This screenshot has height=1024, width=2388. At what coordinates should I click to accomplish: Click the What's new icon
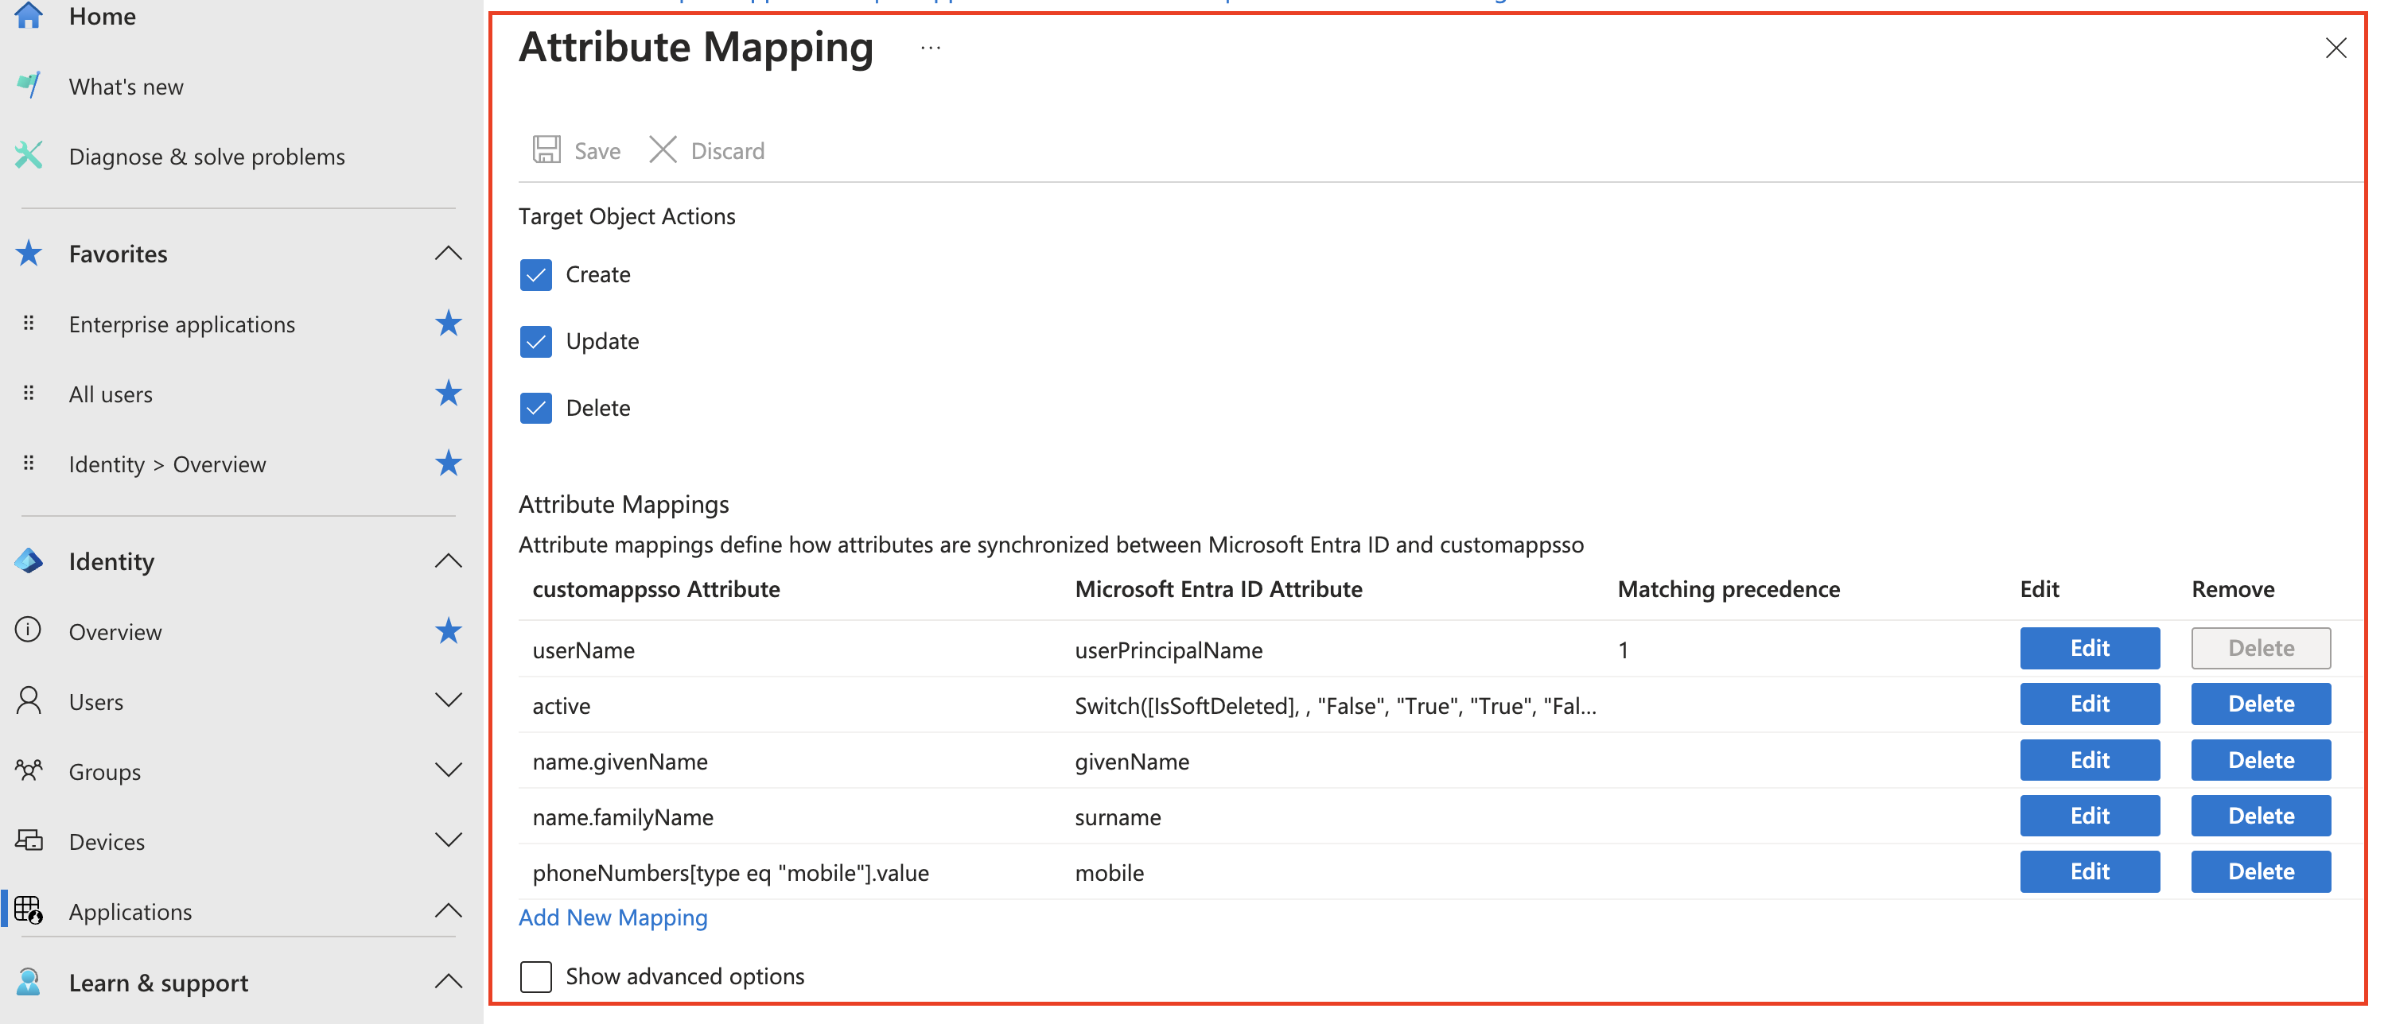[29, 85]
